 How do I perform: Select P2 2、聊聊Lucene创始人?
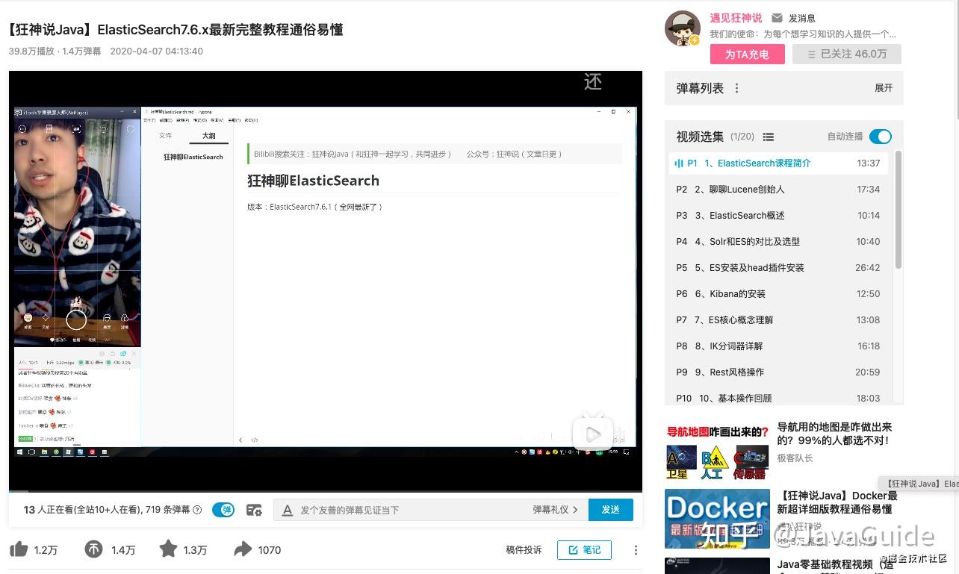pyautogui.click(x=778, y=190)
